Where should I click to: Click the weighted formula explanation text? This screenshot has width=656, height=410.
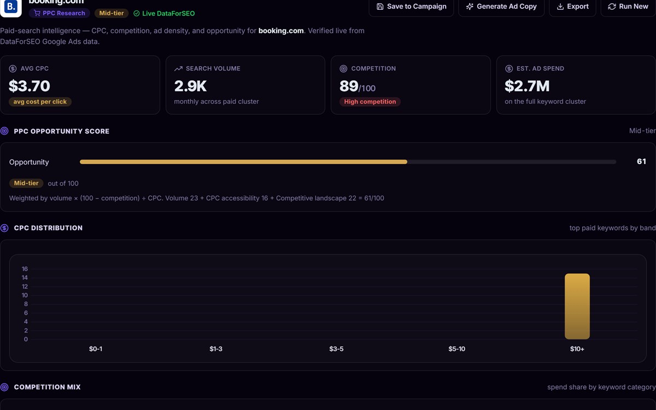point(197,198)
